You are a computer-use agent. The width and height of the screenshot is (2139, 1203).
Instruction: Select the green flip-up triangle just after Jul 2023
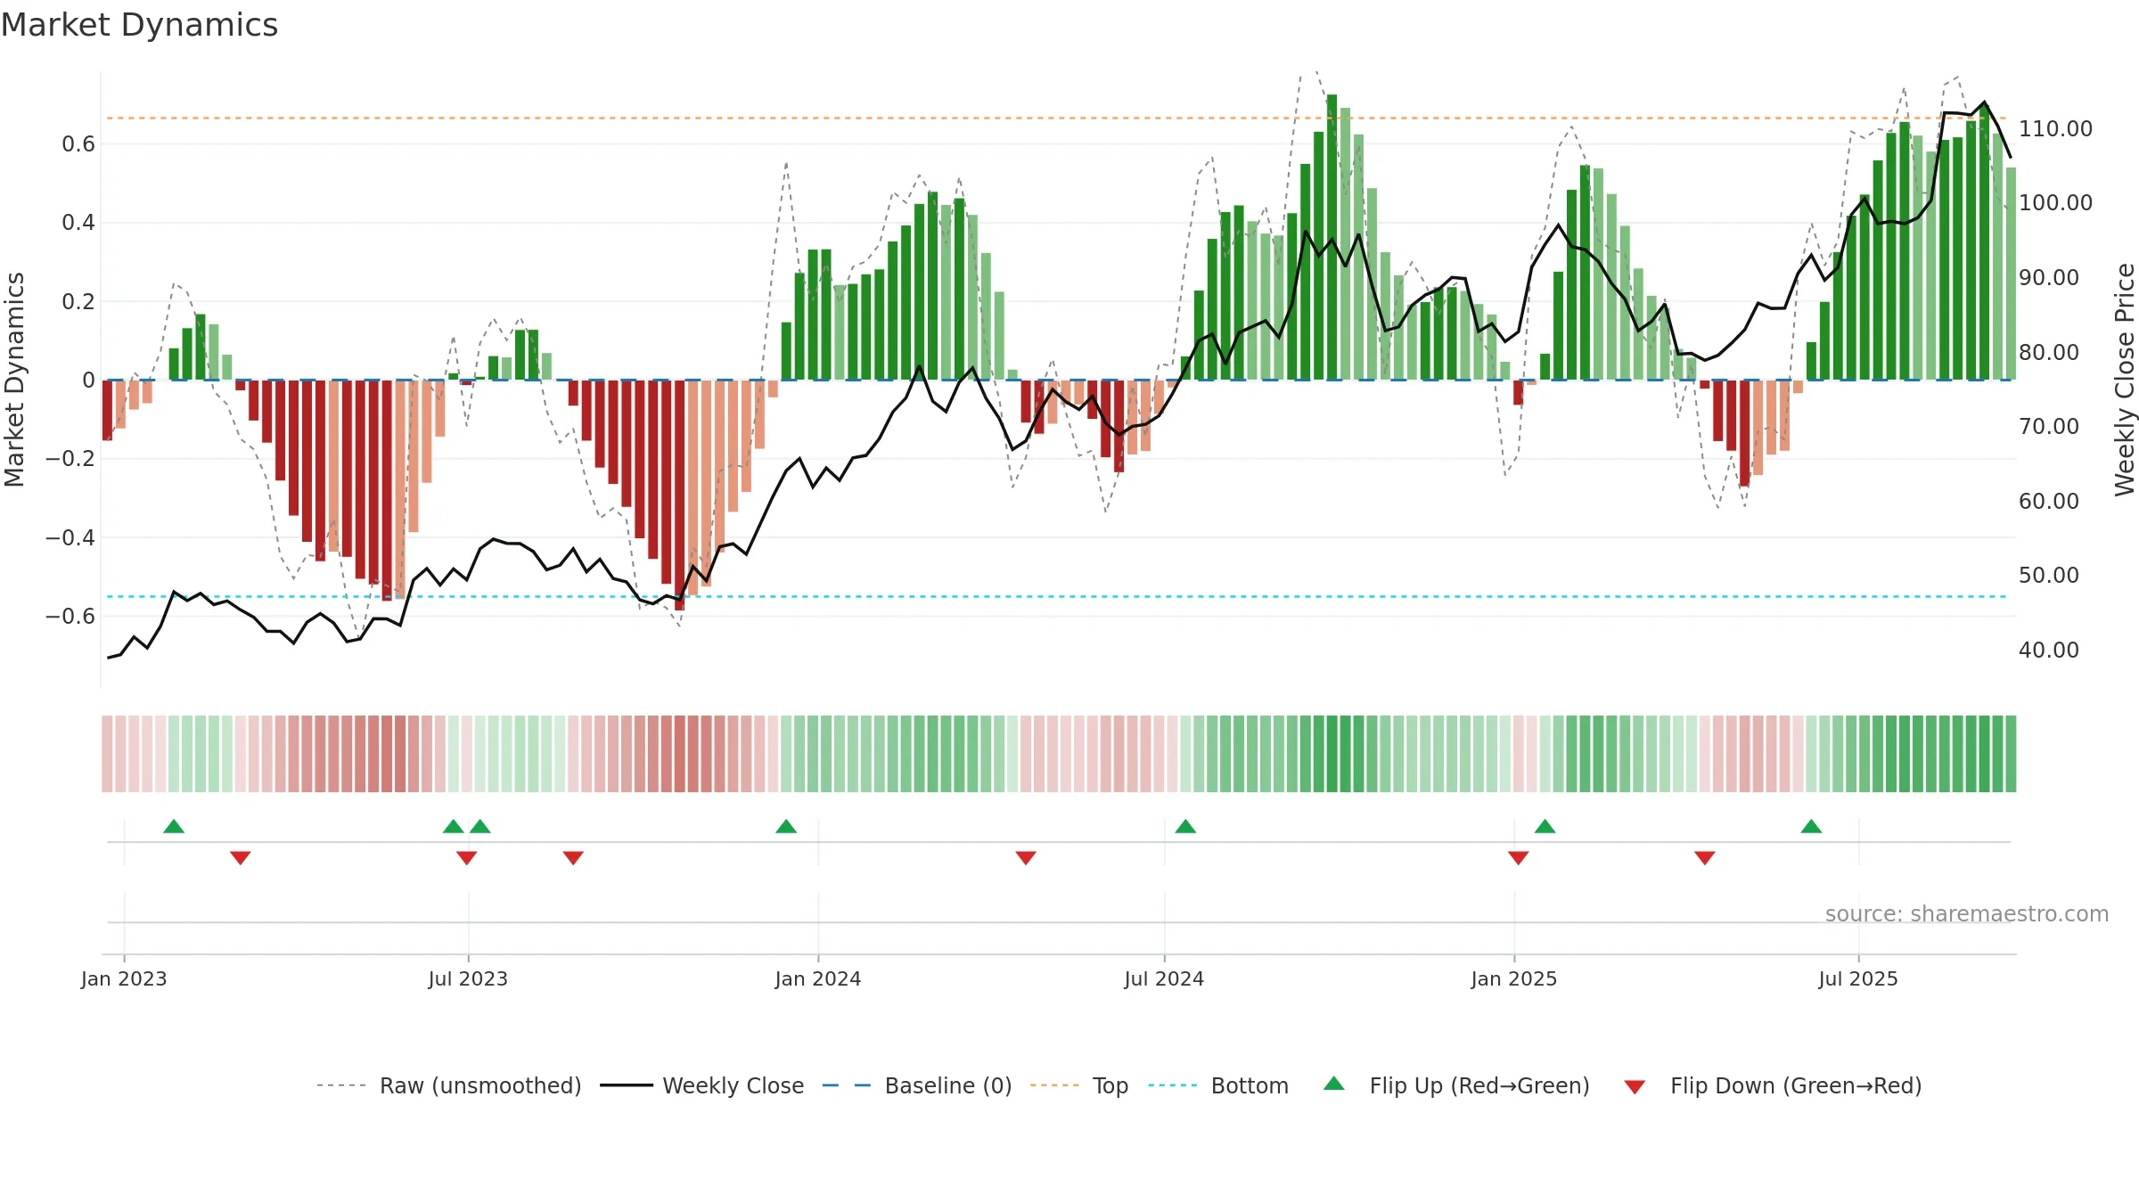[x=480, y=826]
